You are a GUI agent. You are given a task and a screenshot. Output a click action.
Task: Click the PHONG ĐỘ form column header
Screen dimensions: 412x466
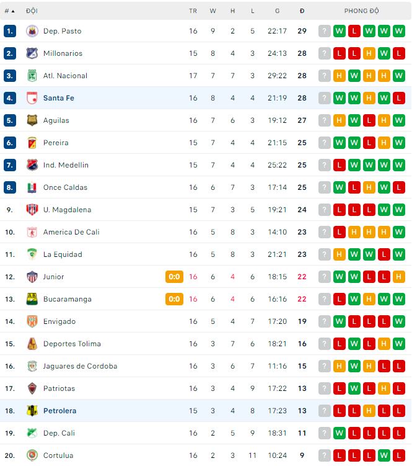362,11
